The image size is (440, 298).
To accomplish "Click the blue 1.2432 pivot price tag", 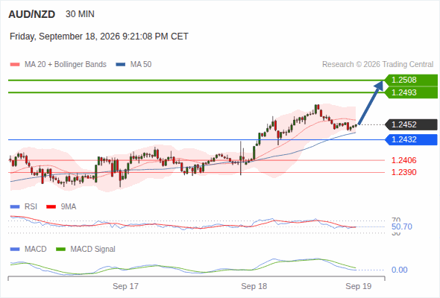I will point(411,139).
